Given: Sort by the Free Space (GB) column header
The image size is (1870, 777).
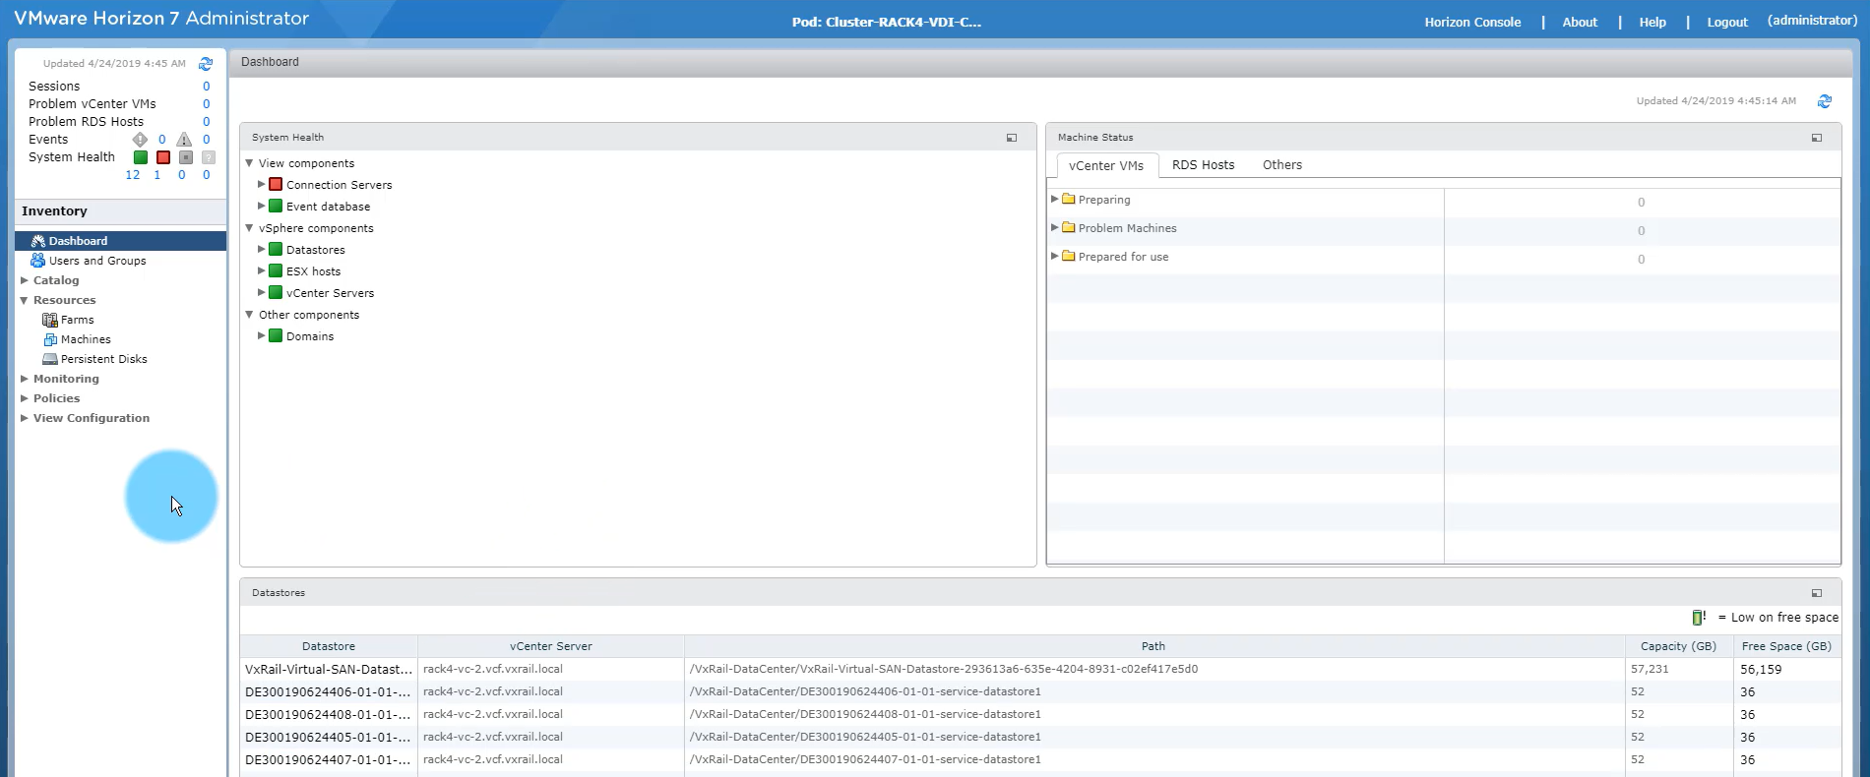Looking at the screenshot, I should 1785,646.
